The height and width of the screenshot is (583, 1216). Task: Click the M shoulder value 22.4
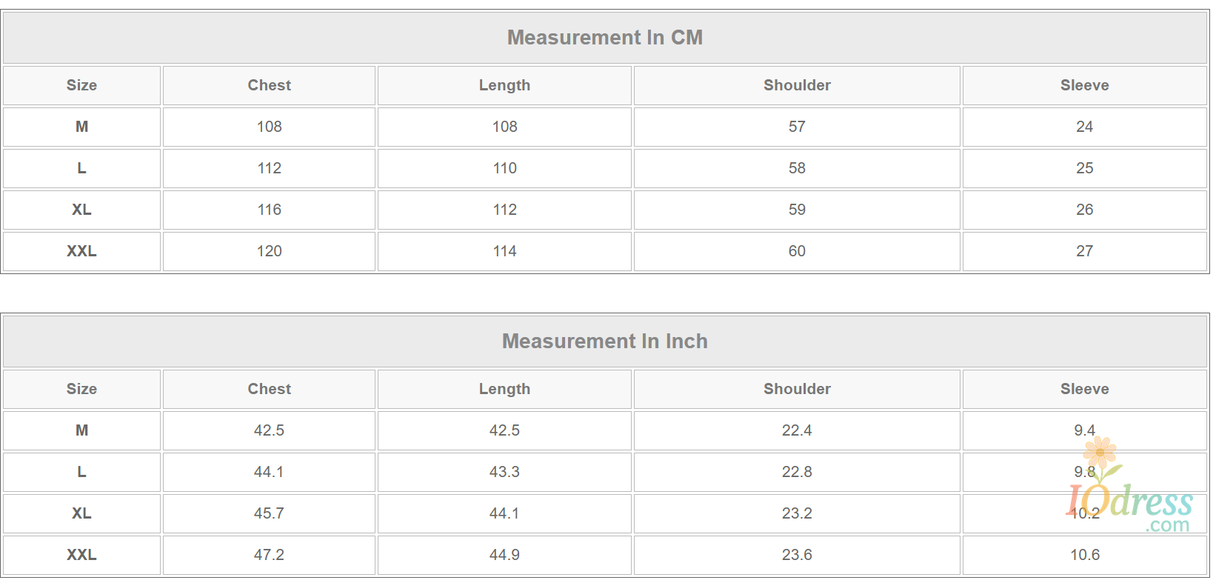[x=797, y=430]
